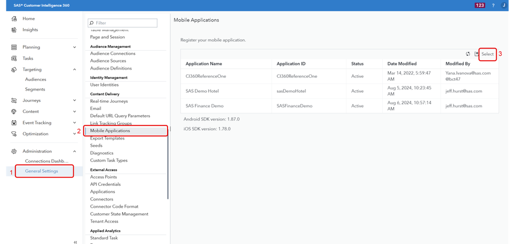
Task: Open Insights via its sidebar icon
Action: click(14, 30)
